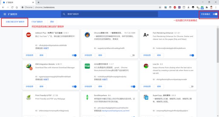Viewport: 219px width, 117px height.
Task: Click the IDM Integration Module globe logo
Action: [29, 67]
